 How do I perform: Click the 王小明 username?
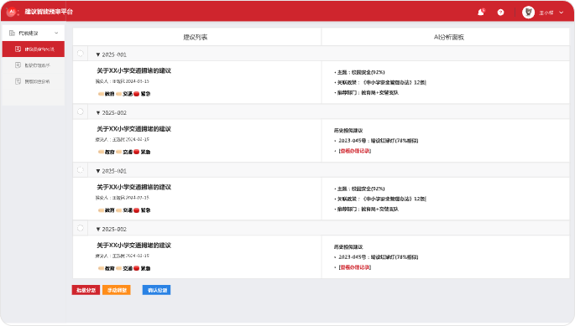pyautogui.click(x=546, y=13)
